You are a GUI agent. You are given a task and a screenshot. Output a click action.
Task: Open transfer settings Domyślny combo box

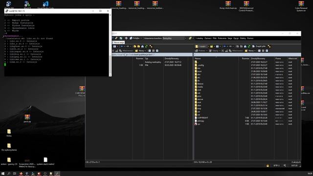(x=175, y=38)
